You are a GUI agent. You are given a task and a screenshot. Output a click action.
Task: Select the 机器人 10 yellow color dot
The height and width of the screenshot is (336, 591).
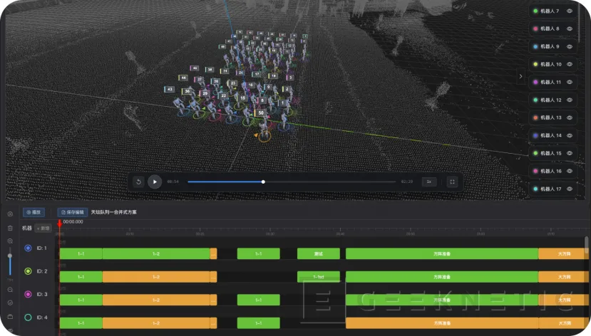535,64
